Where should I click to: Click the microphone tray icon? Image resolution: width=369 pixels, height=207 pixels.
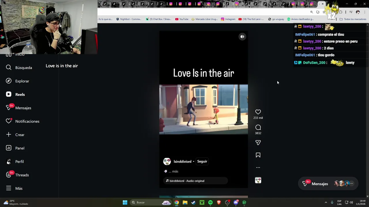pyautogui.click(x=332, y=202)
